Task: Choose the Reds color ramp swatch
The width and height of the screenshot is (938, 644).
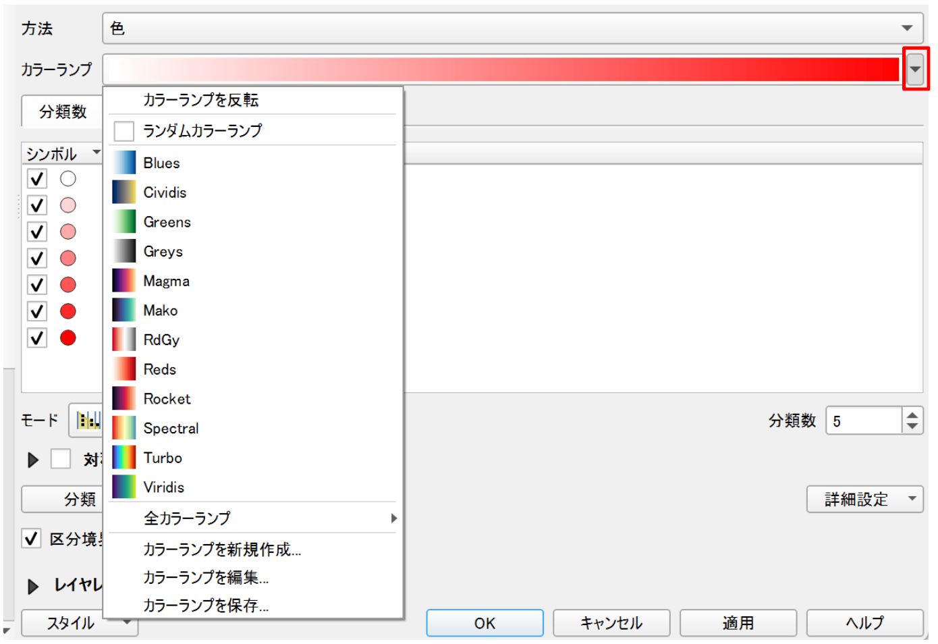Action: click(x=124, y=369)
